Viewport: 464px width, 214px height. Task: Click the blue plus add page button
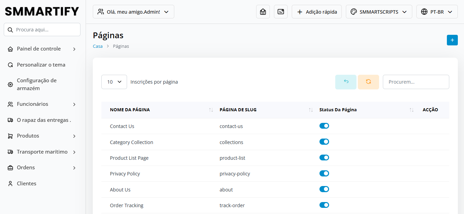[x=452, y=40]
